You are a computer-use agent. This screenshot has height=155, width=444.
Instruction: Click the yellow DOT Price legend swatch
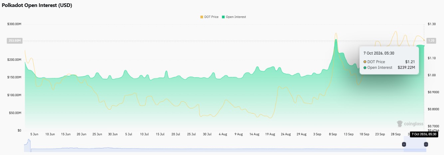[202, 17]
